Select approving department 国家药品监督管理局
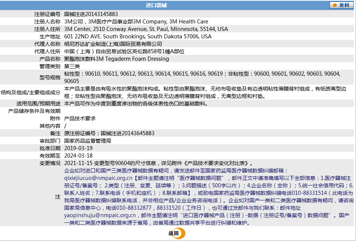356x241 pixels. pyautogui.click(x=88, y=141)
